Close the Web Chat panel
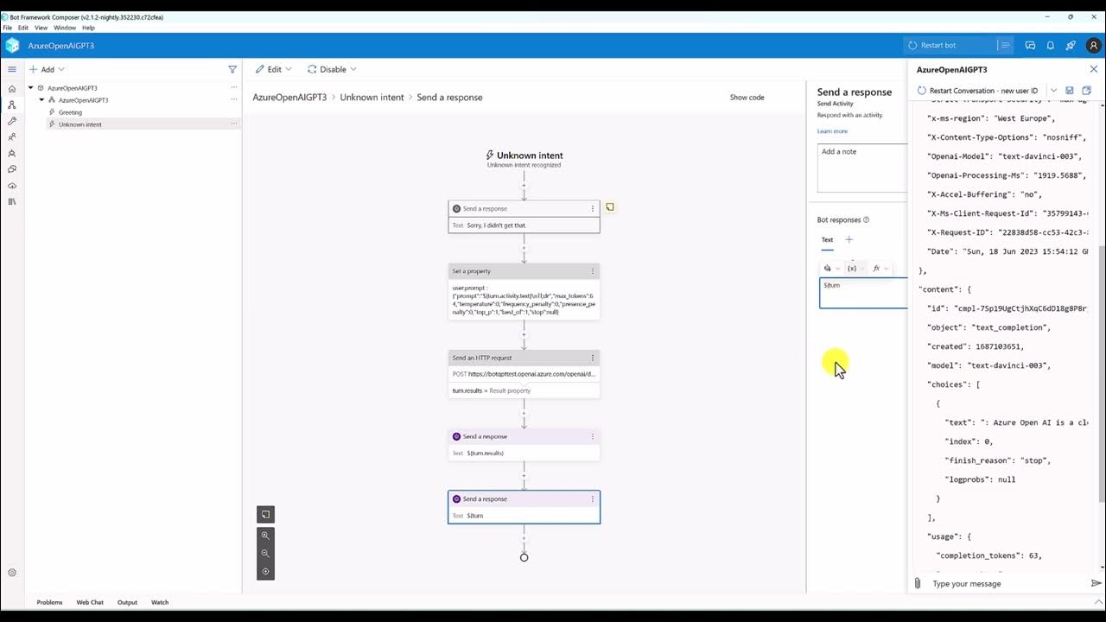This screenshot has height=622, width=1106. pyautogui.click(x=1094, y=69)
